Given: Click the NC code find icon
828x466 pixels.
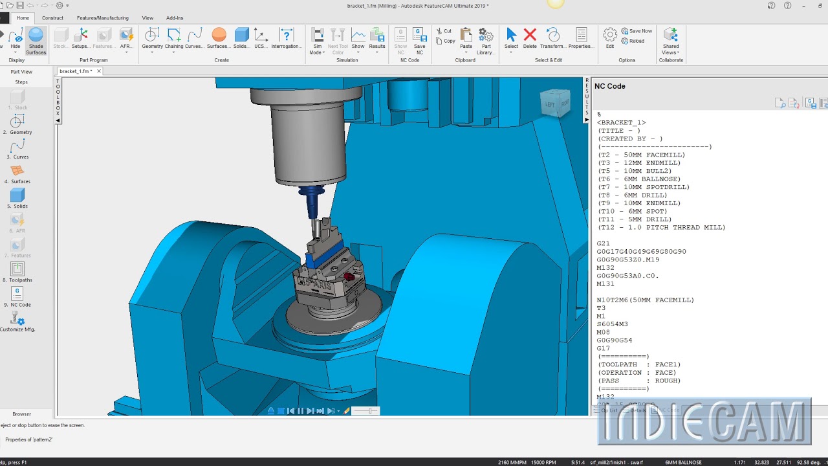Looking at the screenshot, I should [x=780, y=103].
